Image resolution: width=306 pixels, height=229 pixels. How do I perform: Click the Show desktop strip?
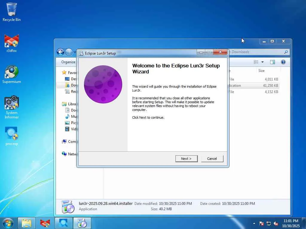click(304, 223)
